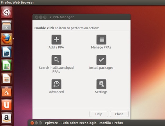Close the Y PPA Manager window
Viewport: 165px width, 126px height.
click(37, 17)
